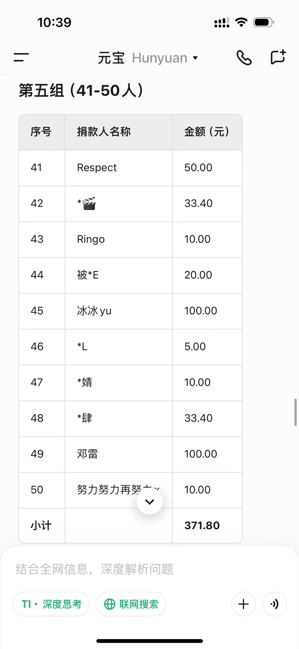The height and width of the screenshot is (649, 299).
Task: Select the 捐款人名称 column header
Action: click(104, 132)
